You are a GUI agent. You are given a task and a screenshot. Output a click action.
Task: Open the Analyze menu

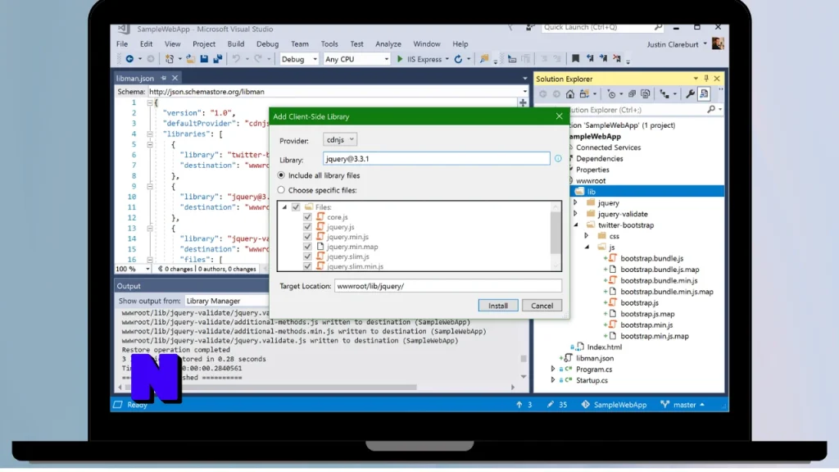[x=388, y=44]
